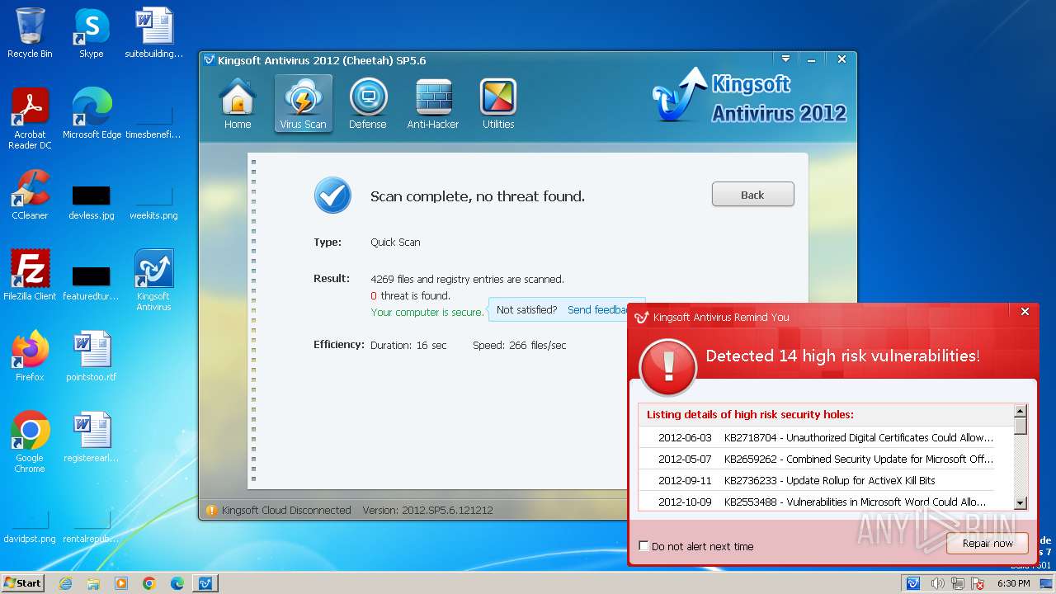Open Windows Media Player from taskbar
This screenshot has width=1056, height=594.
121,583
